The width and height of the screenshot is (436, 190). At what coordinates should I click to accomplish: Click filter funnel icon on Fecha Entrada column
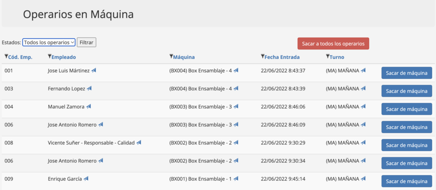coord(262,57)
